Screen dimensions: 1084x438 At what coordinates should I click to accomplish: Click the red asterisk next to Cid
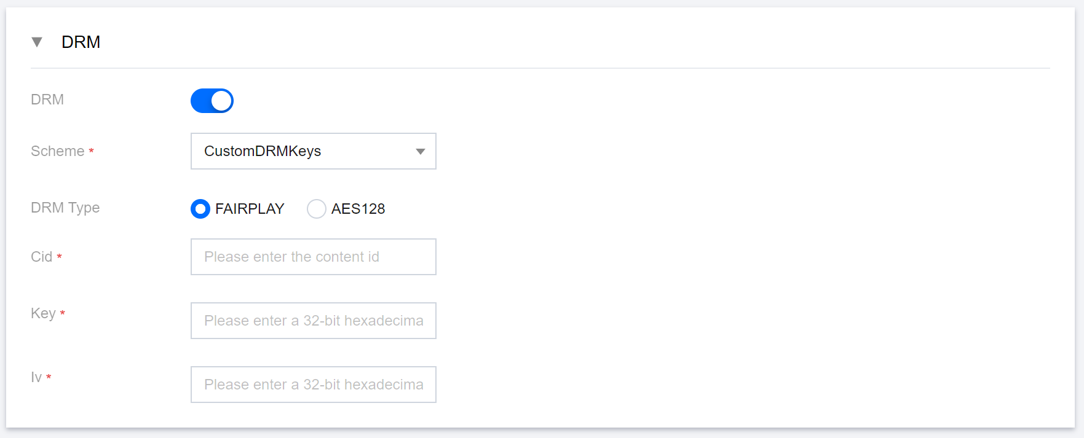[60, 257]
